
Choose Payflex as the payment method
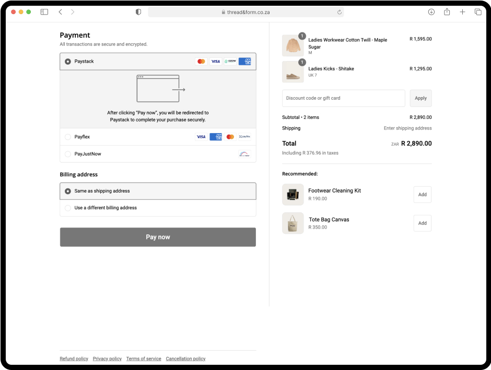coord(68,137)
